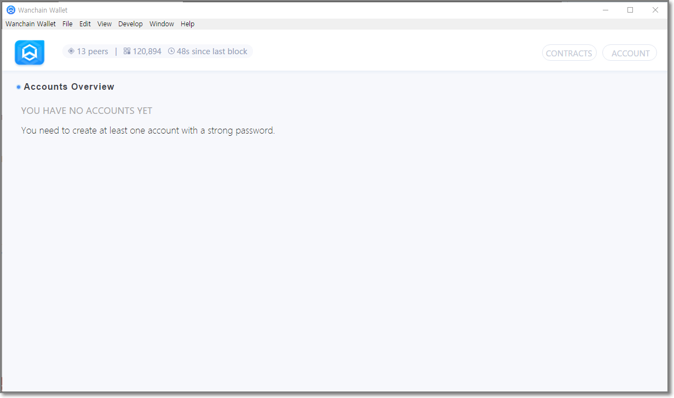
Task: Open the Window menu
Action: point(162,24)
